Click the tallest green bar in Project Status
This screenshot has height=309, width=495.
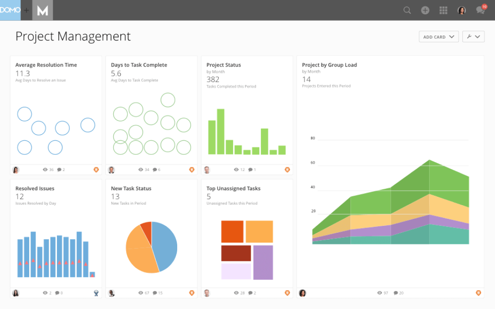tap(221, 132)
